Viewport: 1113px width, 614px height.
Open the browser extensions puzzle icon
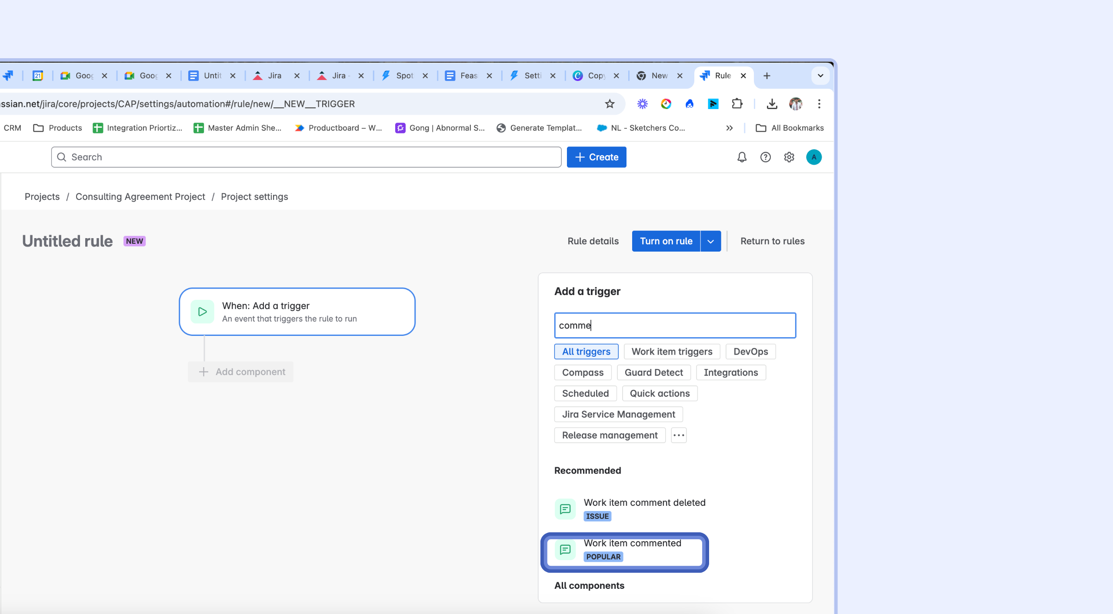[737, 103]
